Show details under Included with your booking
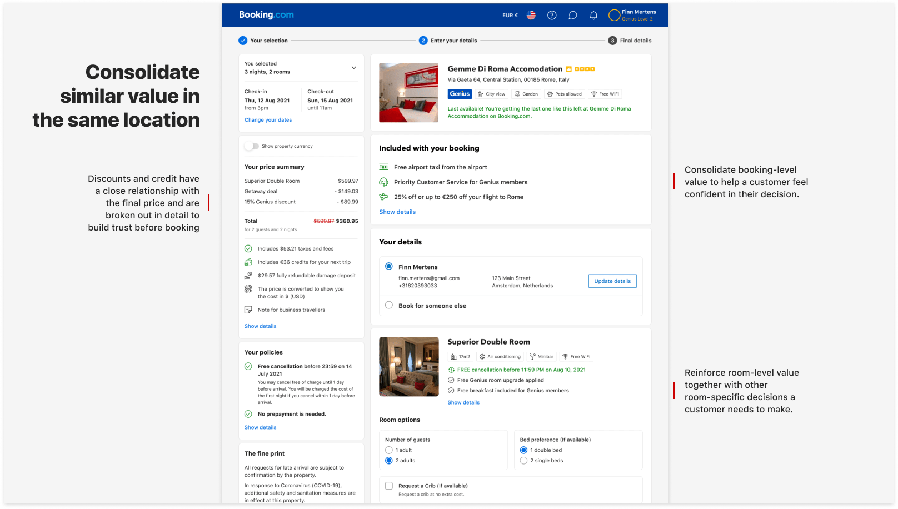This screenshot has width=898, height=509. [x=397, y=212]
